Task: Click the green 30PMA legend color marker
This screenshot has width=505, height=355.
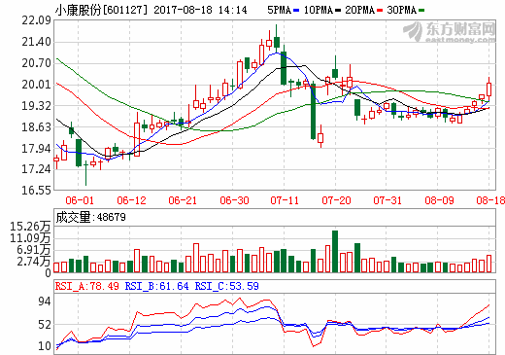Action: pyautogui.click(x=421, y=11)
